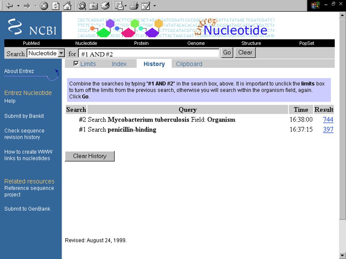
Task: Click the 'Entrez Nucleotide' sidebar heading
Action: (28, 93)
